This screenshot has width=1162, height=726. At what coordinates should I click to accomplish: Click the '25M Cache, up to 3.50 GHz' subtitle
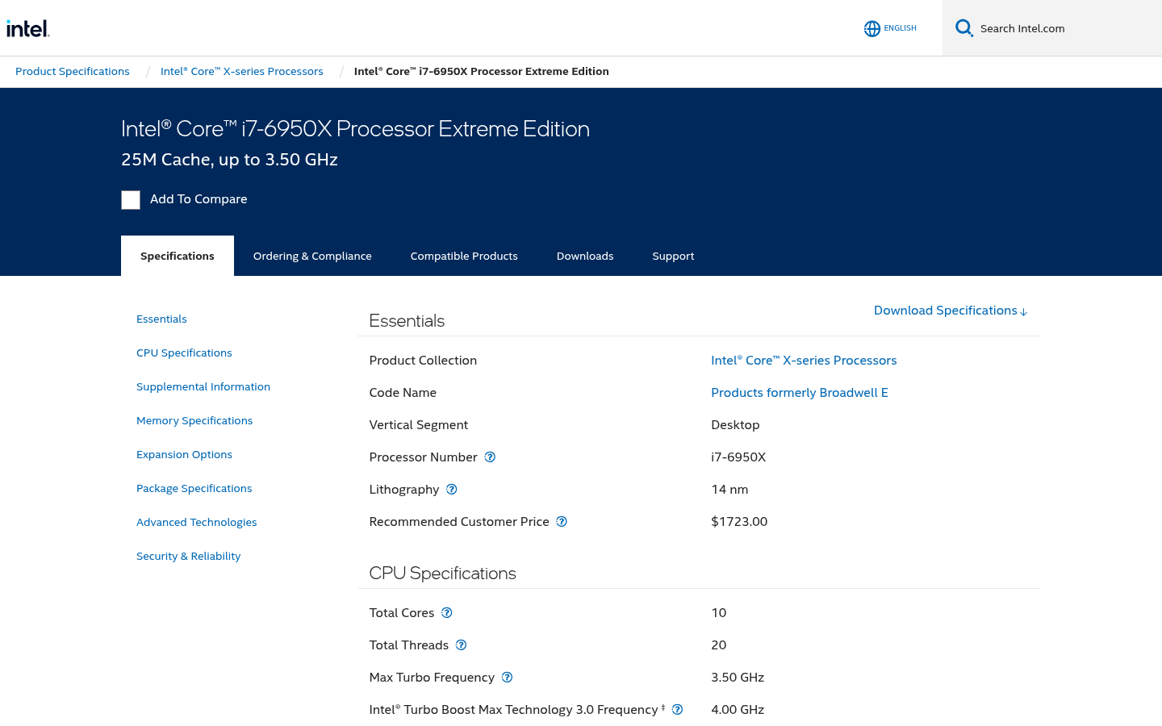pos(229,160)
